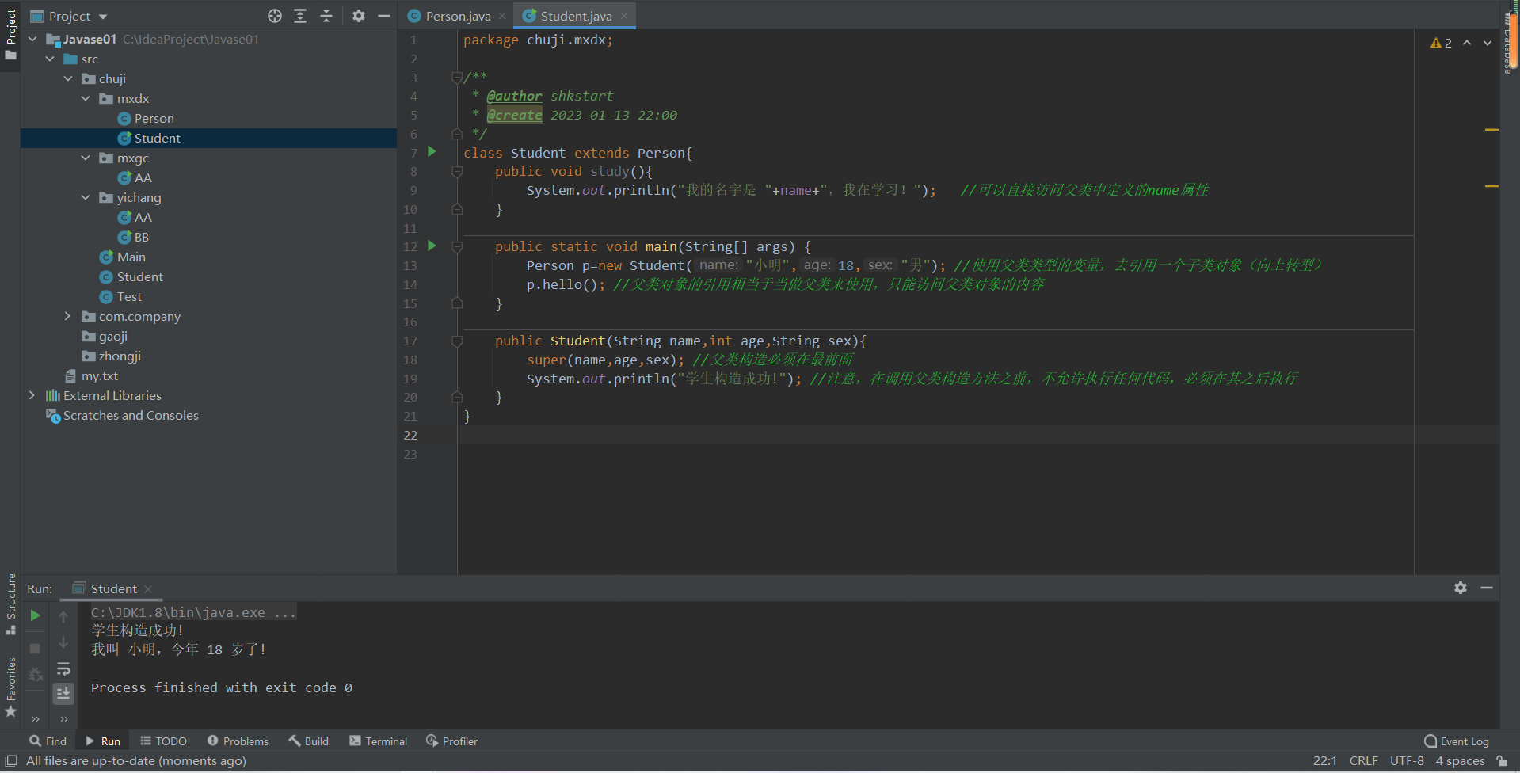Go to next highlighted error arrow
Screen dimensions: 1520x773
click(x=1488, y=43)
